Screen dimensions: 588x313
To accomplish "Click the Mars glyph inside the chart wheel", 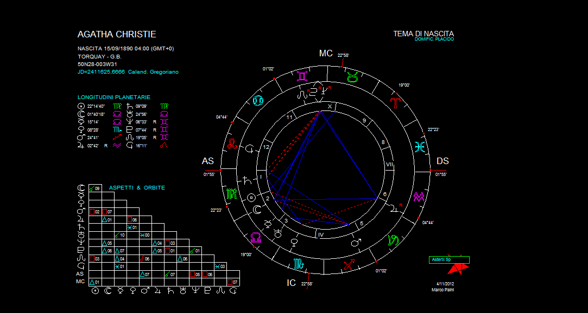I will click(x=355, y=243).
